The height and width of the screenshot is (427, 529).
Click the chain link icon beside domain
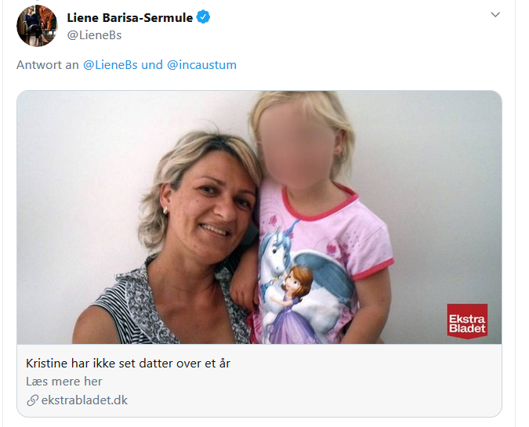pyautogui.click(x=32, y=400)
